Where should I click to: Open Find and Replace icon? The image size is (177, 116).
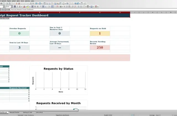[31, 3]
